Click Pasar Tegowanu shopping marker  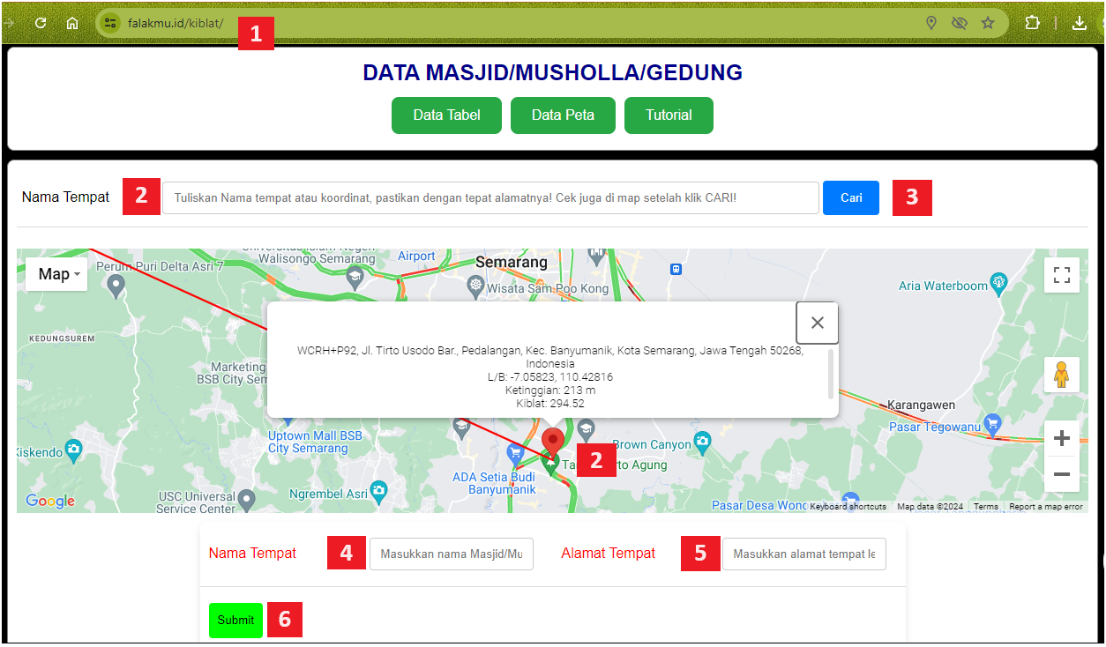[x=993, y=424]
